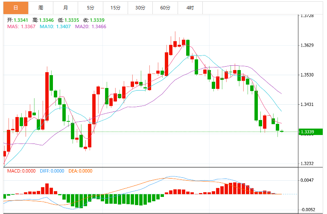The width and height of the screenshot is (327, 214).
Task: Click the 1.3431 price axis label
Action: click(x=307, y=104)
